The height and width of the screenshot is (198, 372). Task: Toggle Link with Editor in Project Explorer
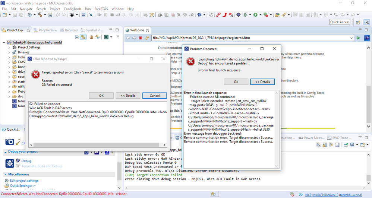(83, 37)
